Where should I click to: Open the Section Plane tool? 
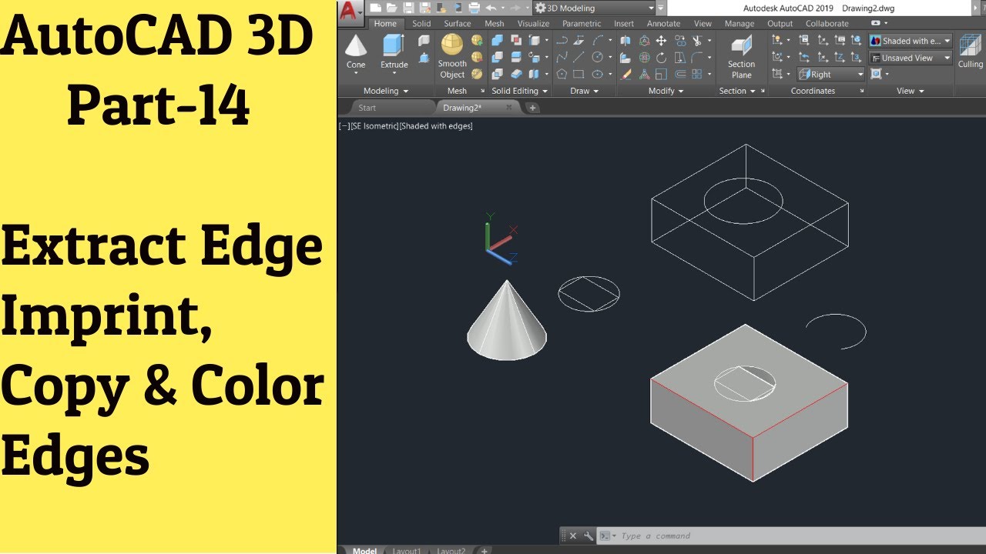coord(741,56)
